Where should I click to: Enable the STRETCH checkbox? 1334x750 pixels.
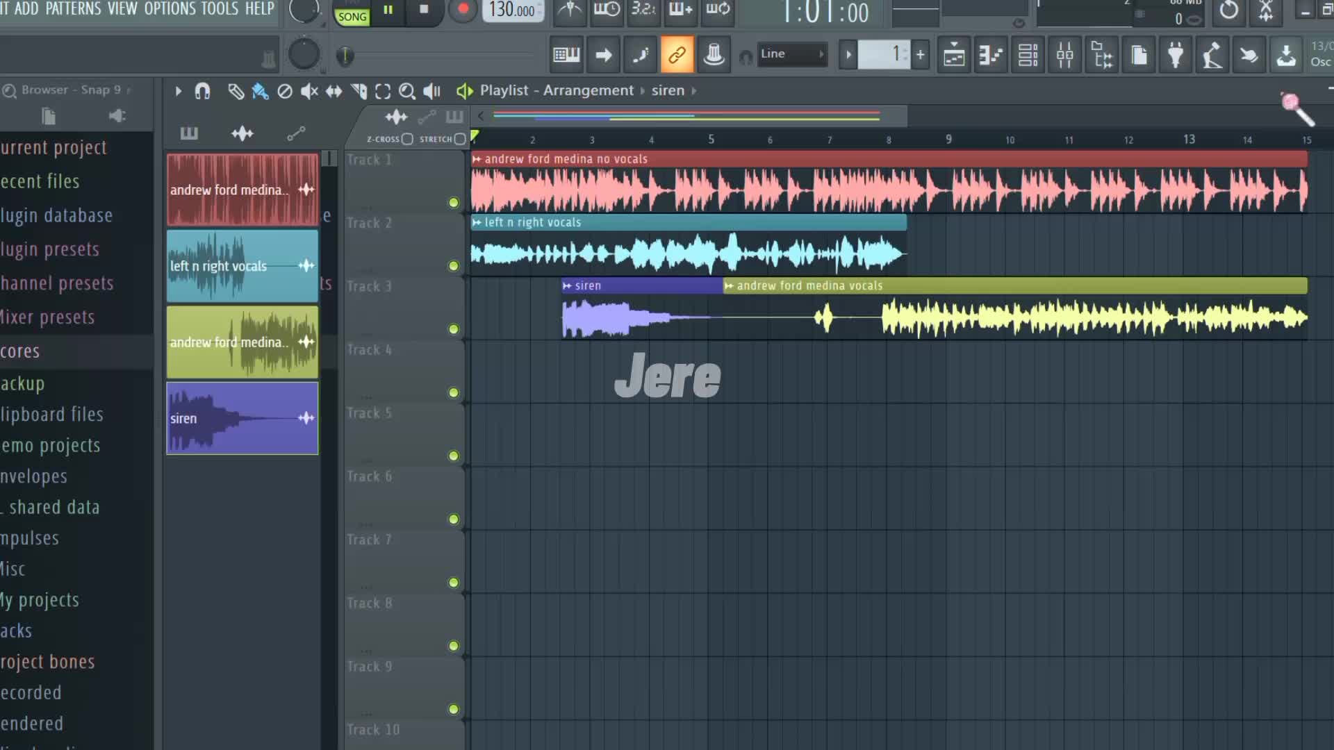[x=459, y=139]
